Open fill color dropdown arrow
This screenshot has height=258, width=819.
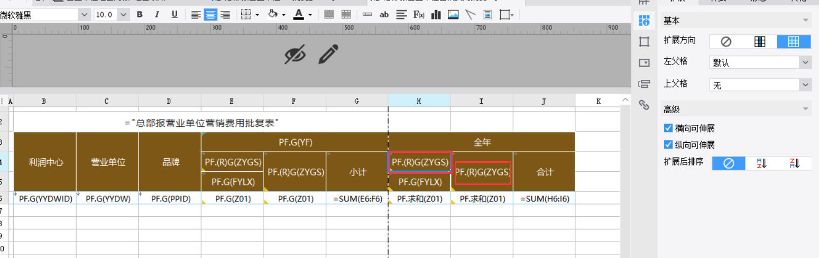284,15
